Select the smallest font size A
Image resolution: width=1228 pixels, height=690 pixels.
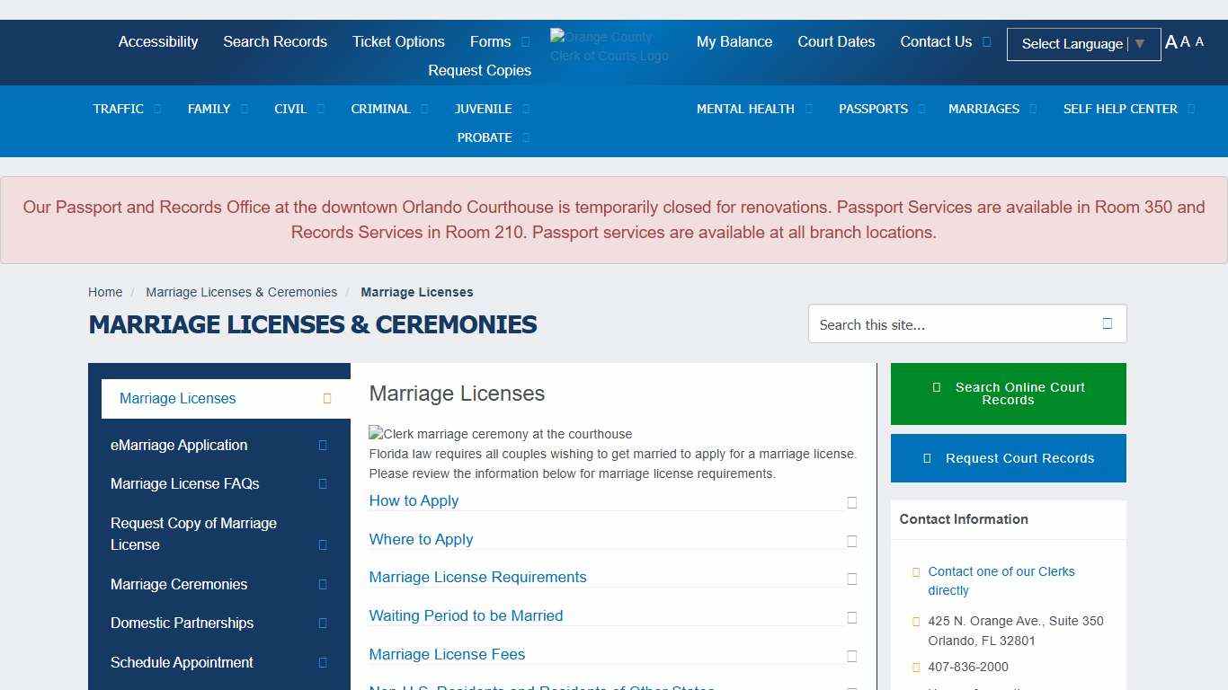click(x=1199, y=42)
